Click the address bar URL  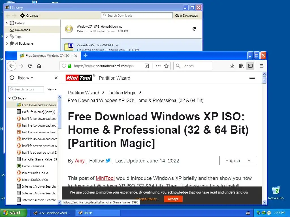(x=104, y=66)
